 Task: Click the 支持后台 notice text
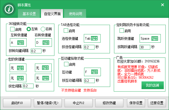click(90, 90)
